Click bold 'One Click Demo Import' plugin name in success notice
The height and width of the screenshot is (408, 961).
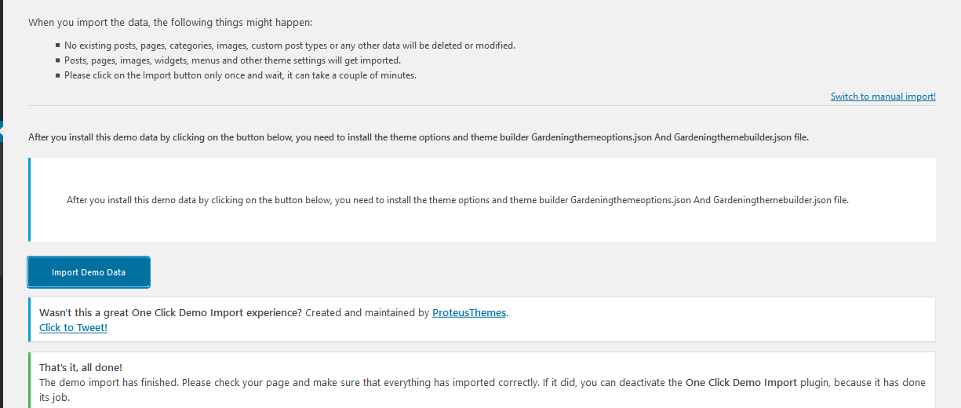pyautogui.click(x=741, y=383)
